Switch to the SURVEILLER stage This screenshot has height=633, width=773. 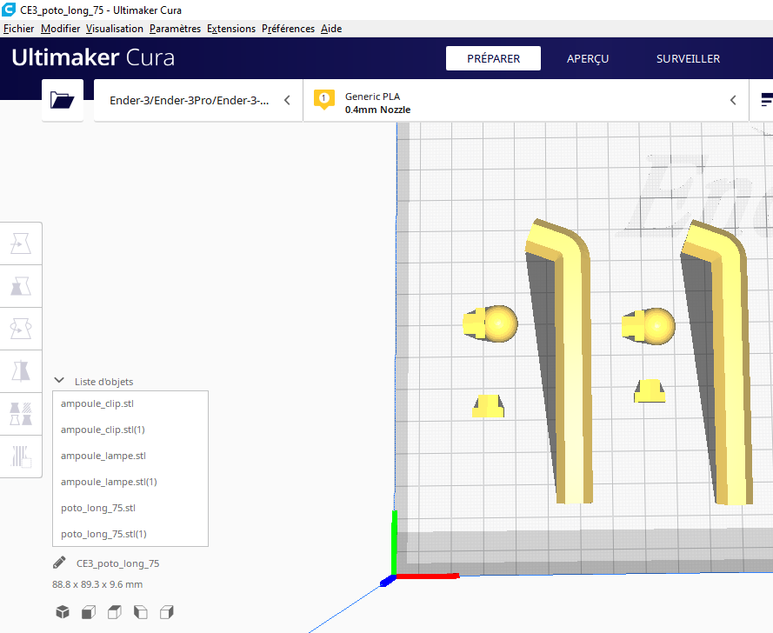click(688, 58)
